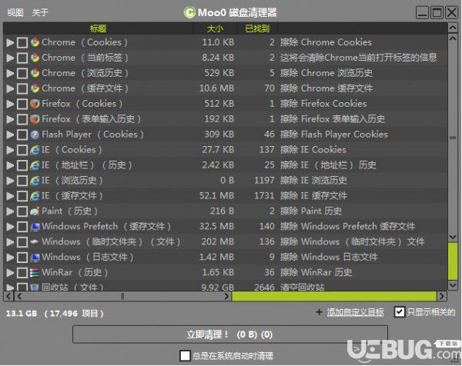Click the green vertical bar at right
Viewport: 462px width, 366px height.
click(x=453, y=261)
